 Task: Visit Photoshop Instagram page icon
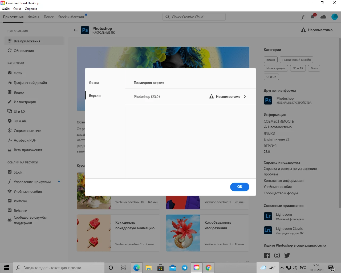click(x=277, y=255)
